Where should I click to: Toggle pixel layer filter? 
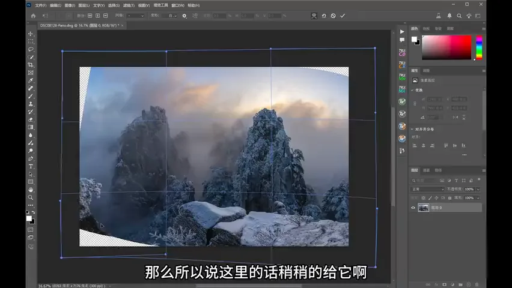tap(442, 181)
